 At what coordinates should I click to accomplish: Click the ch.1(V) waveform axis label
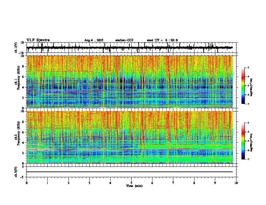coord(16,48)
